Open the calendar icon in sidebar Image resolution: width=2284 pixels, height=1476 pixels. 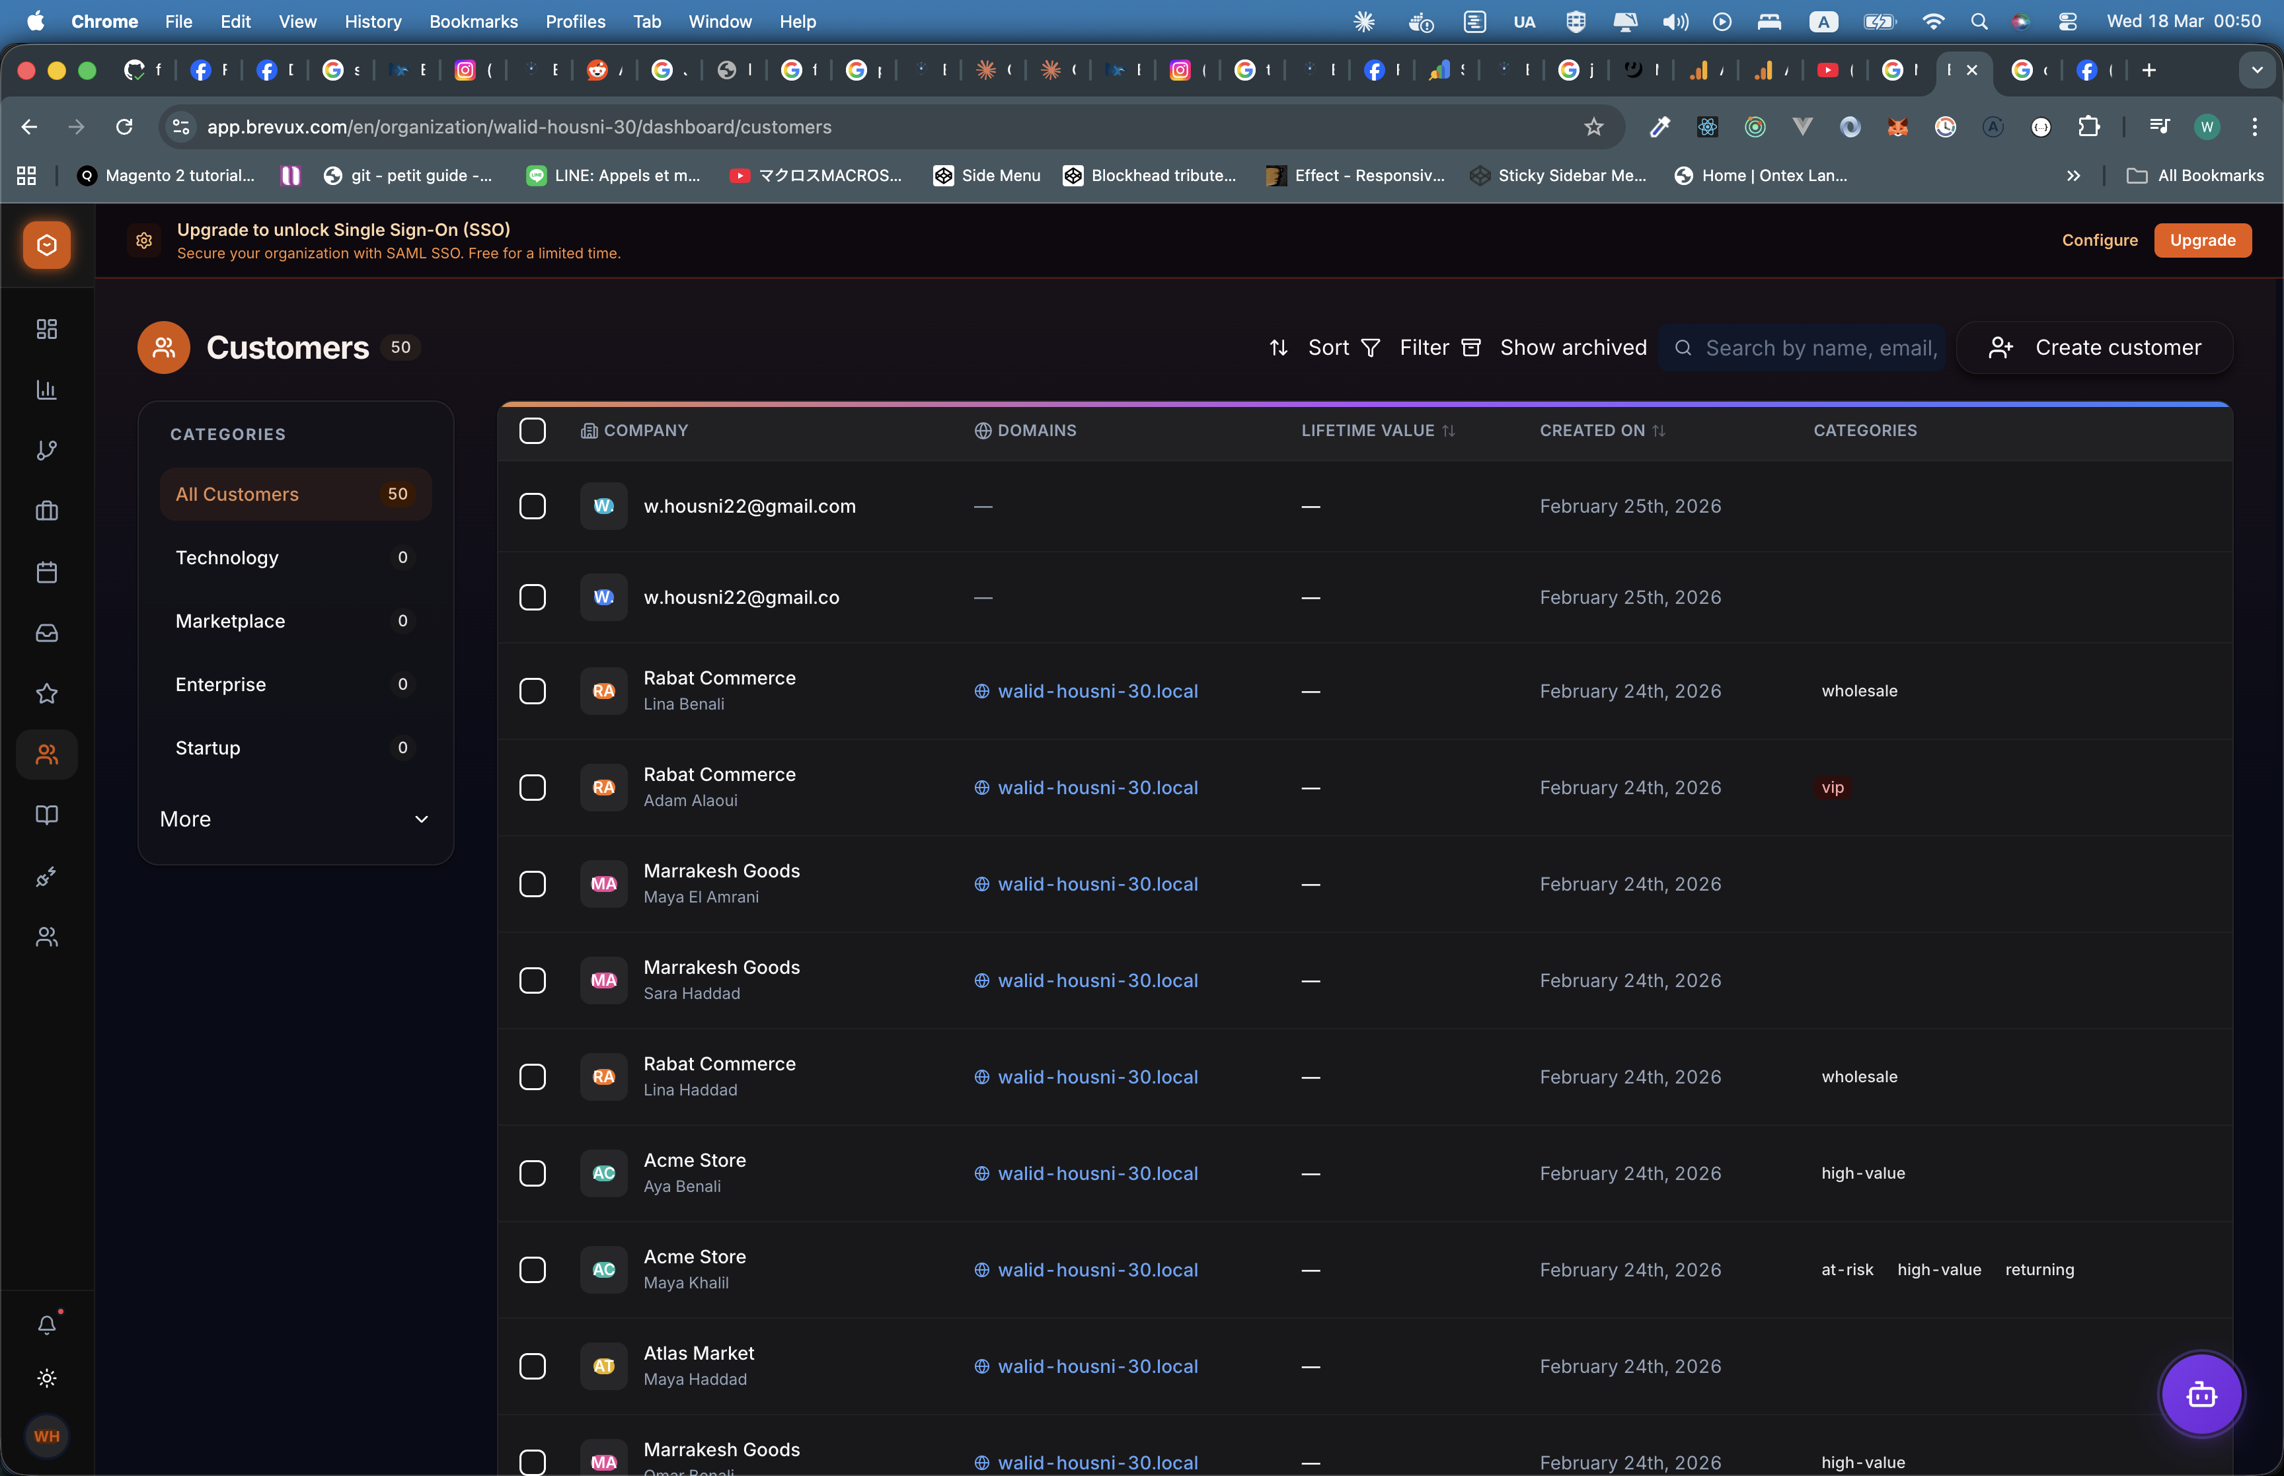(x=46, y=572)
